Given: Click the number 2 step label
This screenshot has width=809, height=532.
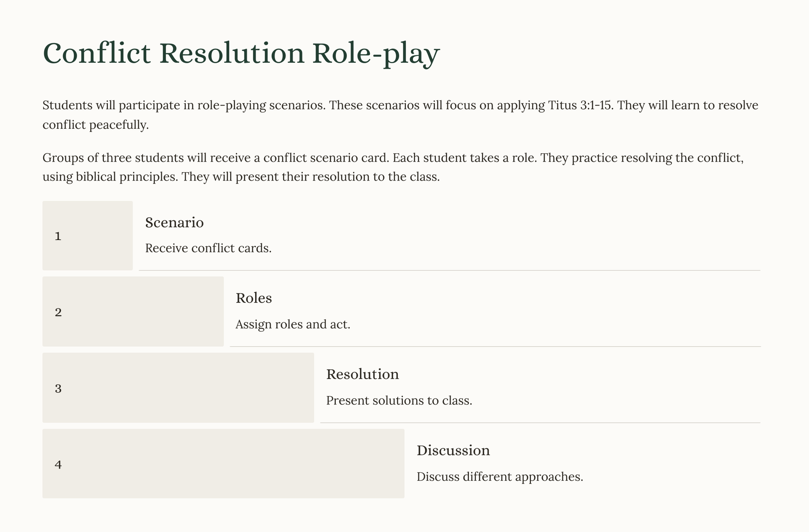Looking at the screenshot, I should coord(58,312).
